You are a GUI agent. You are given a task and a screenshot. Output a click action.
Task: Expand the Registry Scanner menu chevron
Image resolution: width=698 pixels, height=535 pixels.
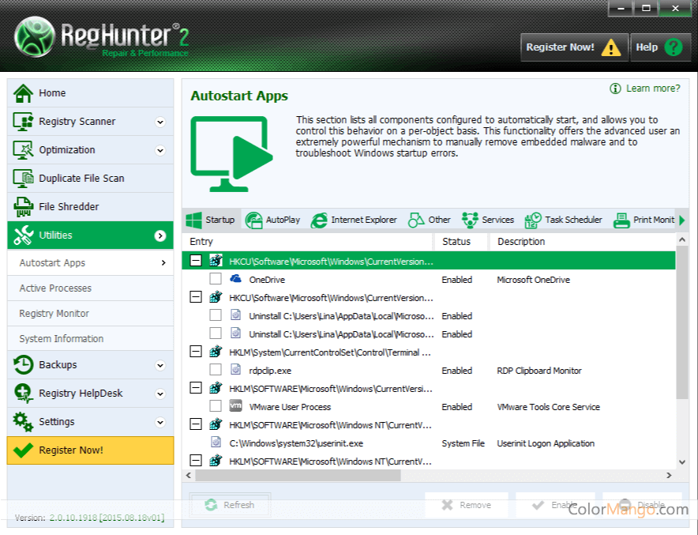click(x=160, y=122)
